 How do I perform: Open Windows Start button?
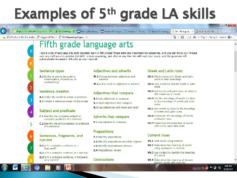click(5, 168)
